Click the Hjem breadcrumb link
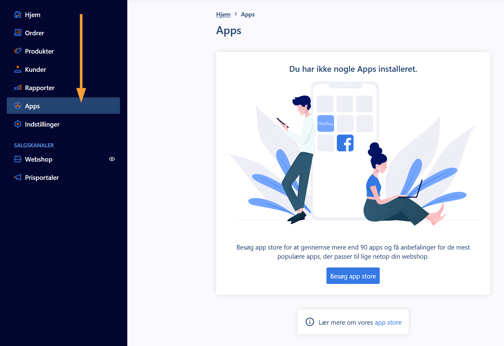 click(x=223, y=15)
